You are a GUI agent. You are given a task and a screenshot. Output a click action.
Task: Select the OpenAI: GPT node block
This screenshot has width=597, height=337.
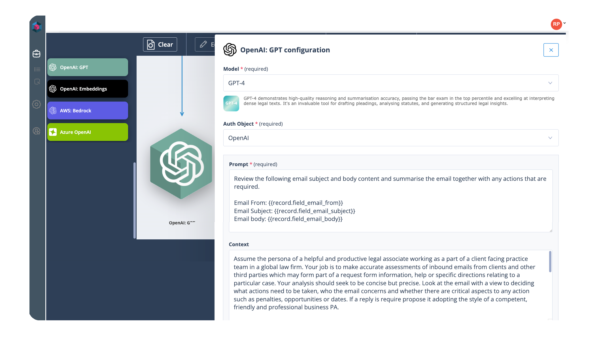pyautogui.click(x=88, y=67)
